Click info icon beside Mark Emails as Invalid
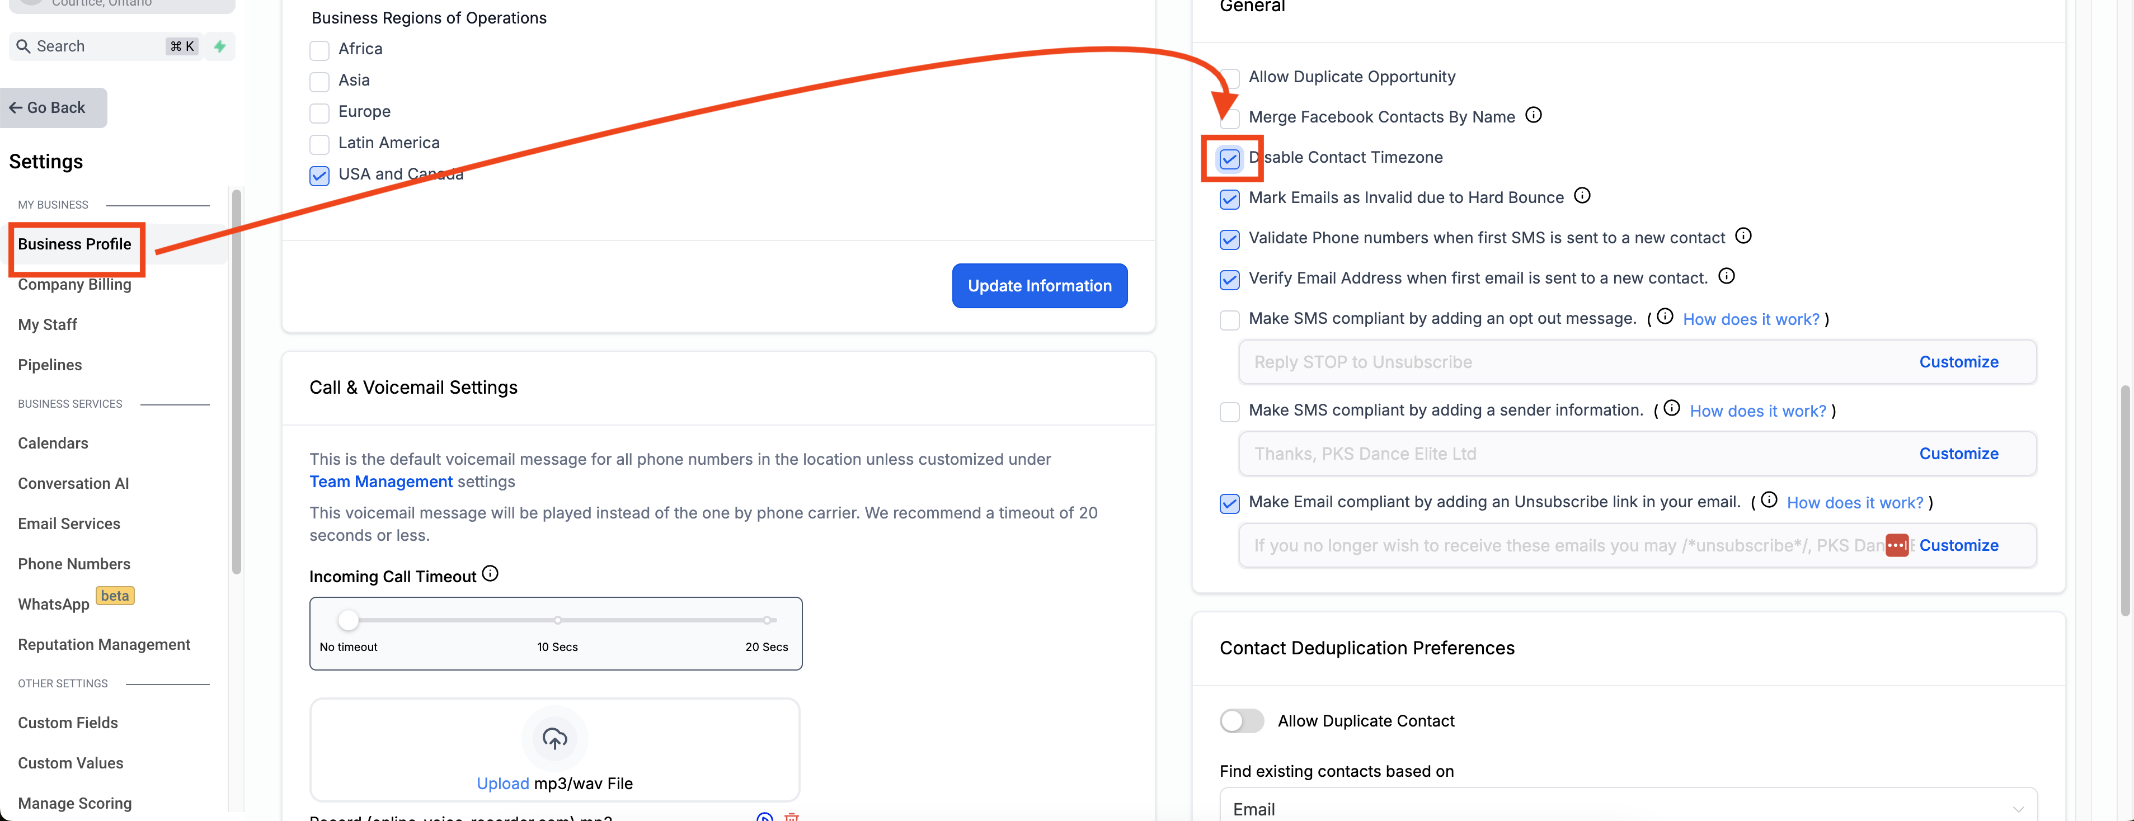Image resolution: width=2134 pixels, height=821 pixels. point(1581,196)
